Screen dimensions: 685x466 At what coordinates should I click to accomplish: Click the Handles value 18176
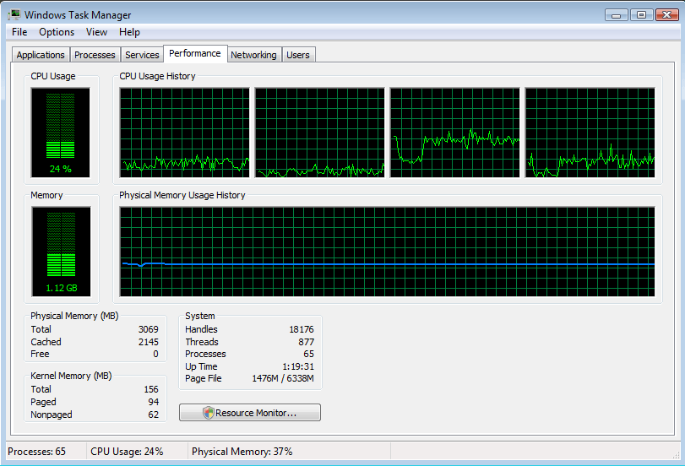click(301, 329)
